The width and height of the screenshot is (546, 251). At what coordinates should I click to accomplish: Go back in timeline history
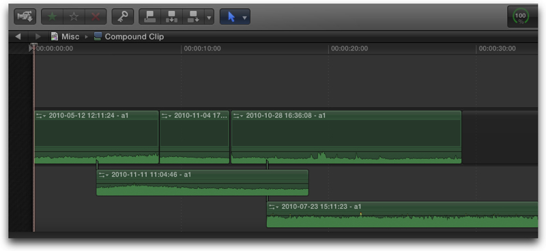[x=18, y=37]
